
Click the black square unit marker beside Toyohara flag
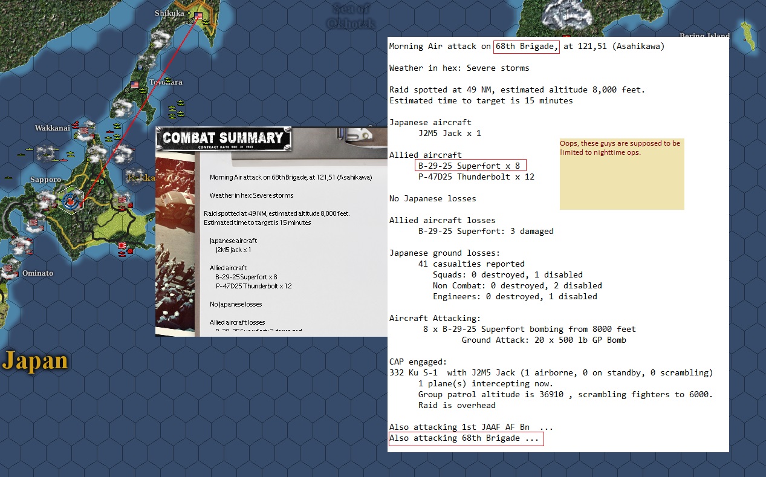pyautogui.click(x=128, y=90)
